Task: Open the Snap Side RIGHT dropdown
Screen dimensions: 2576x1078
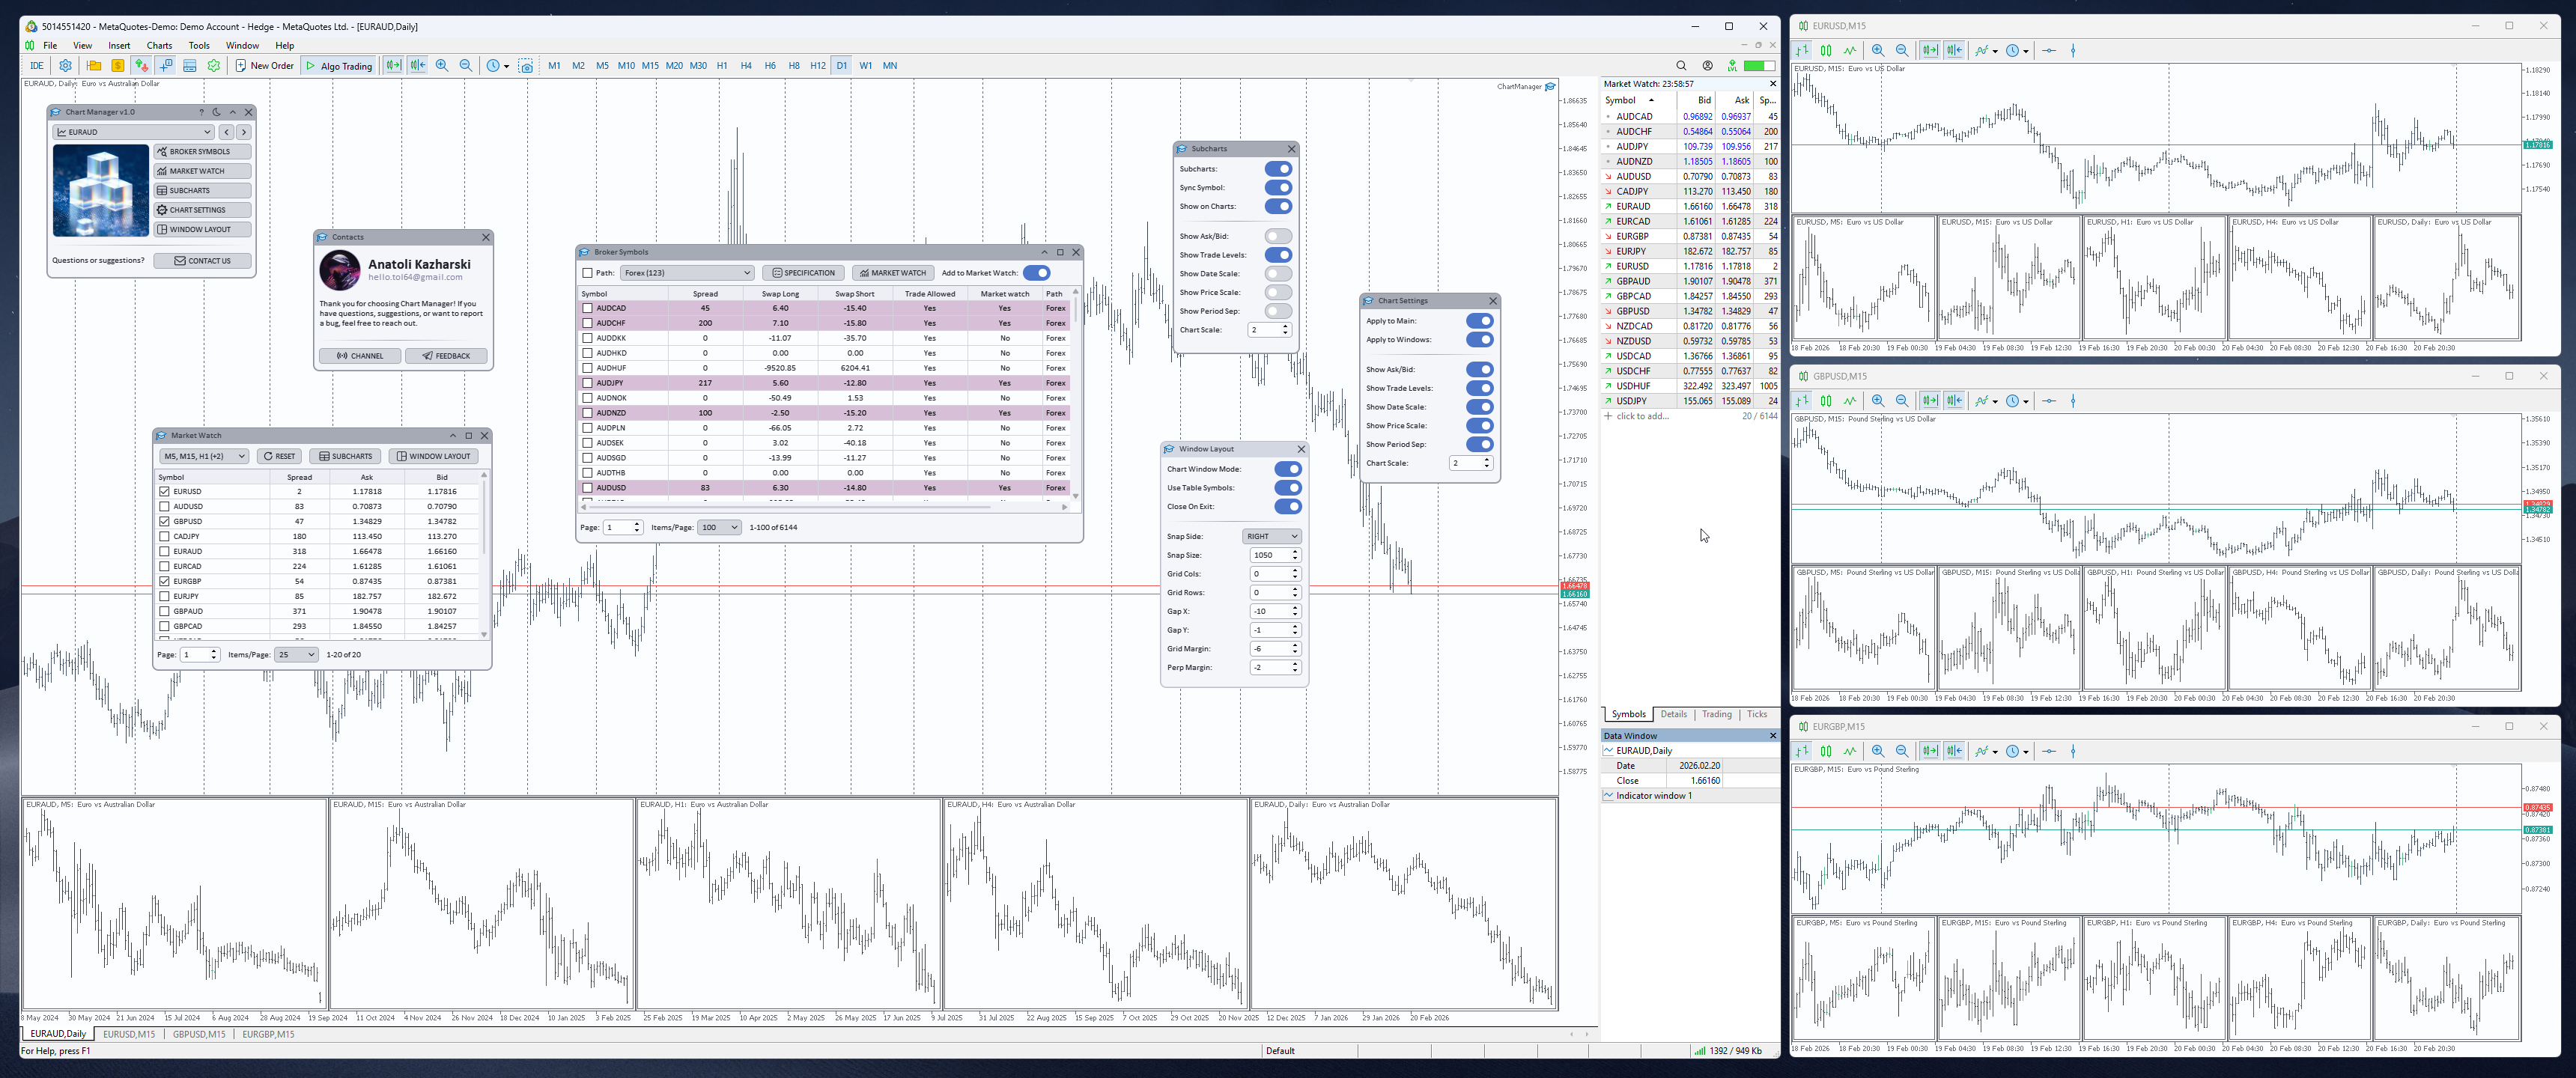Action: 1272,536
